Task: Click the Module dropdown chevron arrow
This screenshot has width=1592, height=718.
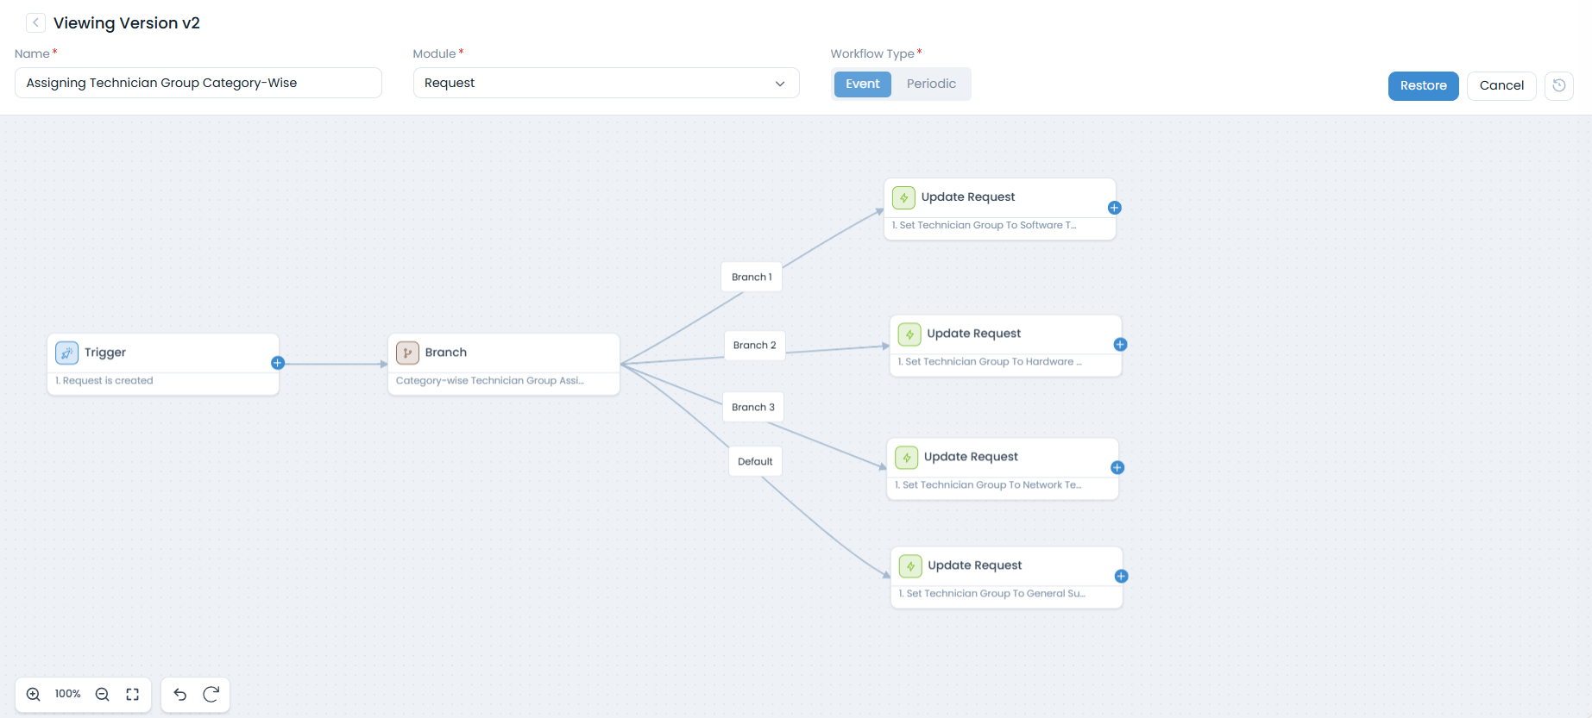Action: [780, 84]
